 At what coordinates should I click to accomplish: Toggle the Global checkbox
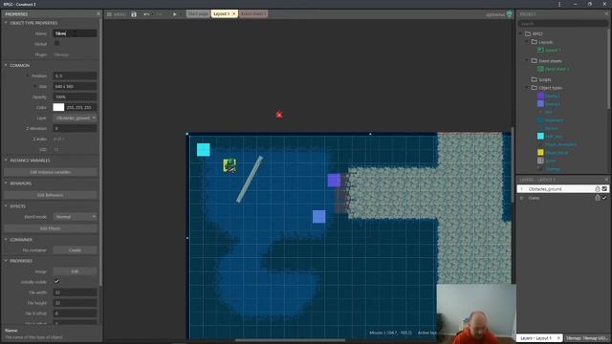[56, 44]
